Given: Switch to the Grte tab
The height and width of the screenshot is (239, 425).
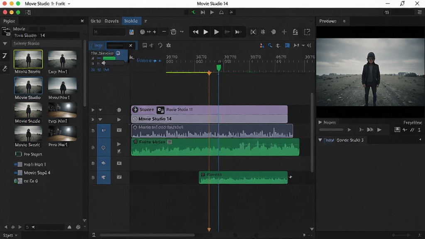Looking at the screenshot, I should [96, 21].
